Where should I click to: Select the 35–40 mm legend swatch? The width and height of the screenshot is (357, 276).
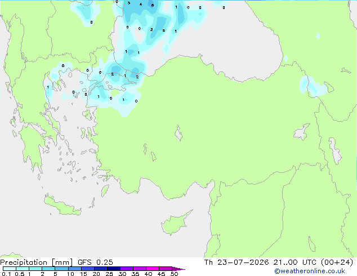140,269
